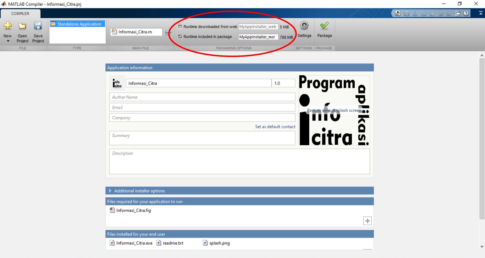485x258 pixels.
Task: Click Set as default contact link
Action: point(275,127)
